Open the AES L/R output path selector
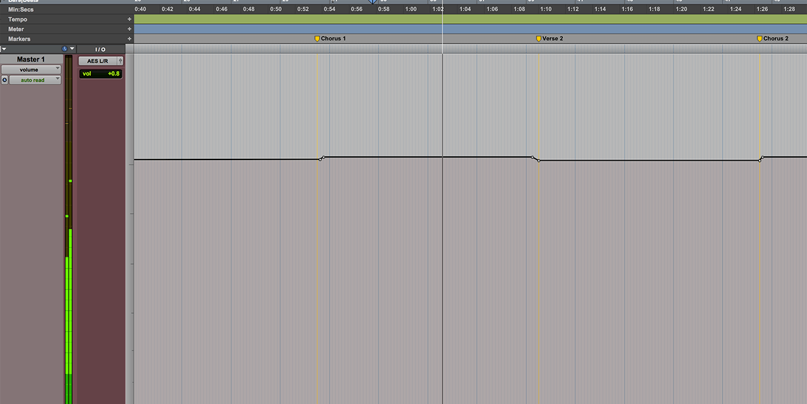This screenshot has height=404, width=807. click(99, 61)
